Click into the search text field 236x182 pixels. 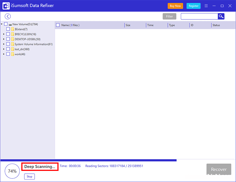click(199, 16)
